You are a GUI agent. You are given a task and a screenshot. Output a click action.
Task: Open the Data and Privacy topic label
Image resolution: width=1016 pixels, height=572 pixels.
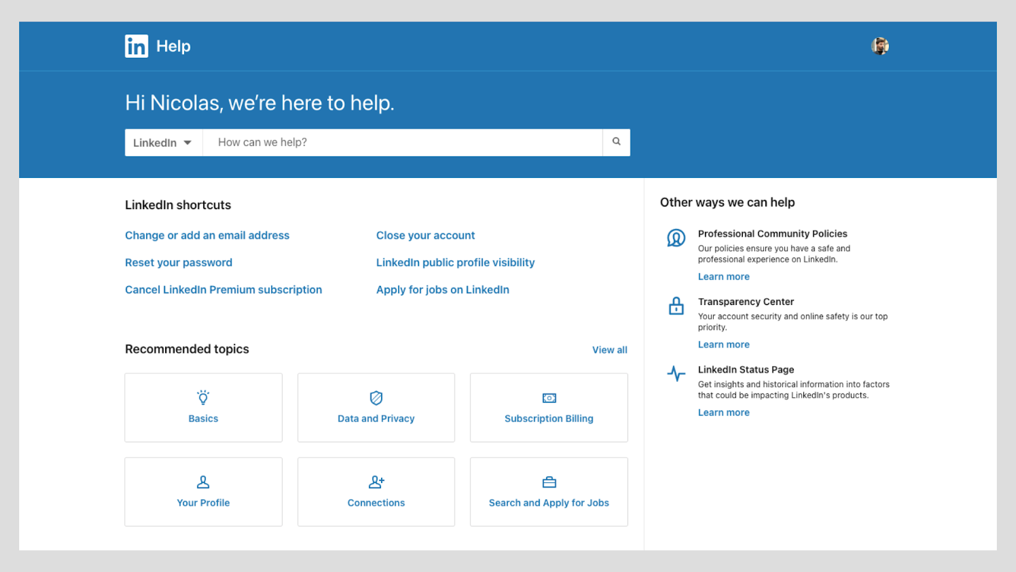tap(376, 418)
